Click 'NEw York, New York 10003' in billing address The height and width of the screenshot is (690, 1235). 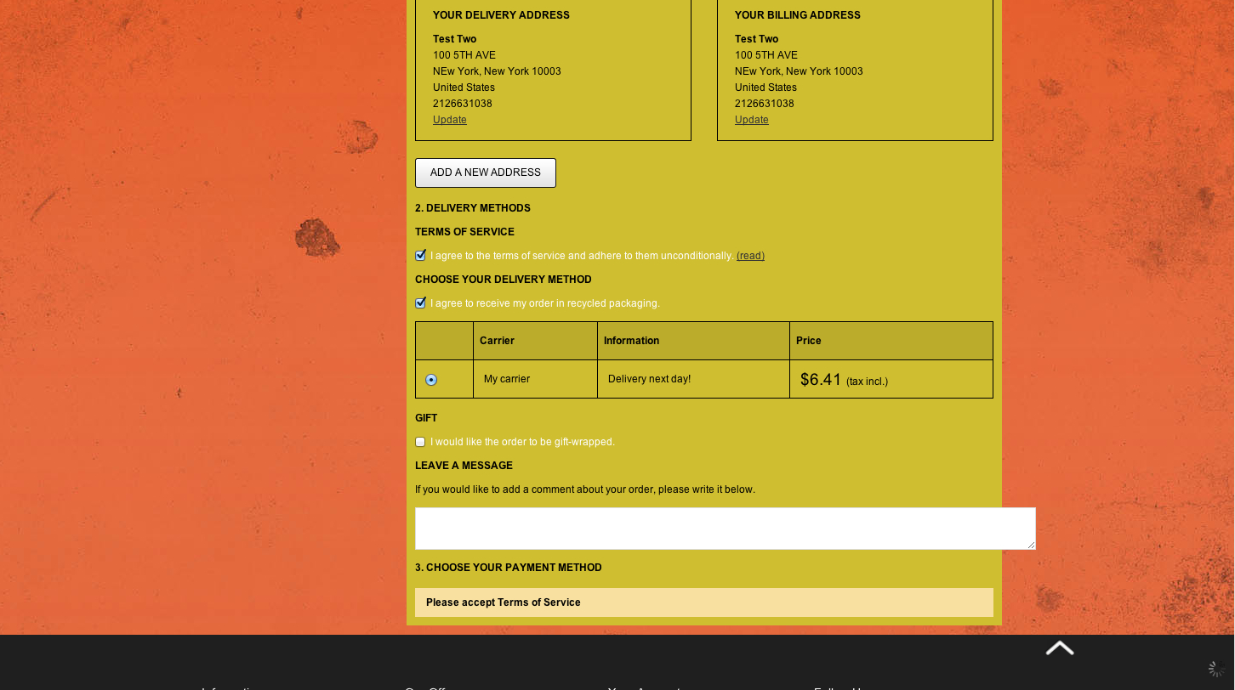tap(800, 71)
